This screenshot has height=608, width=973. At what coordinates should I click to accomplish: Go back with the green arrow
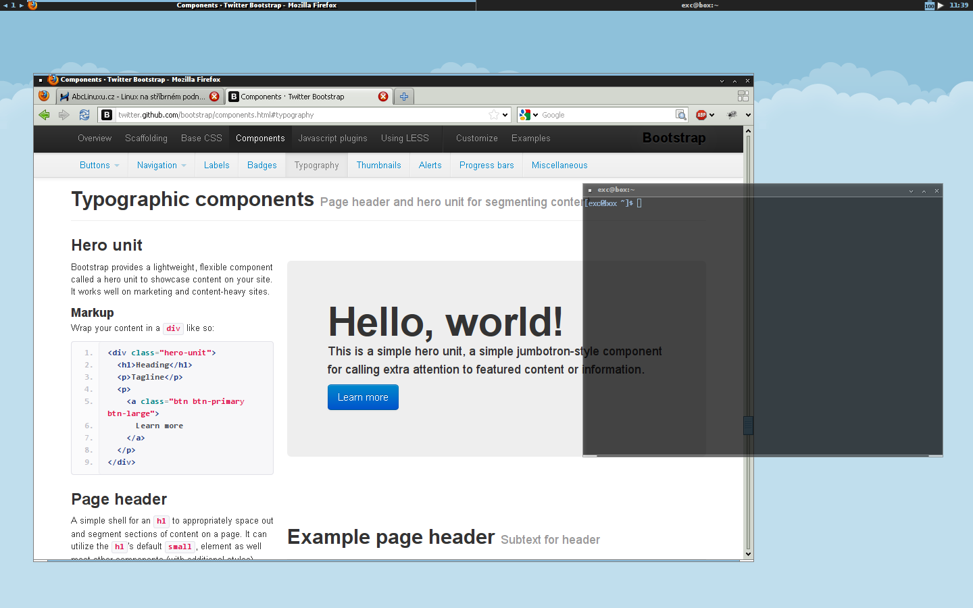[45, 115]
